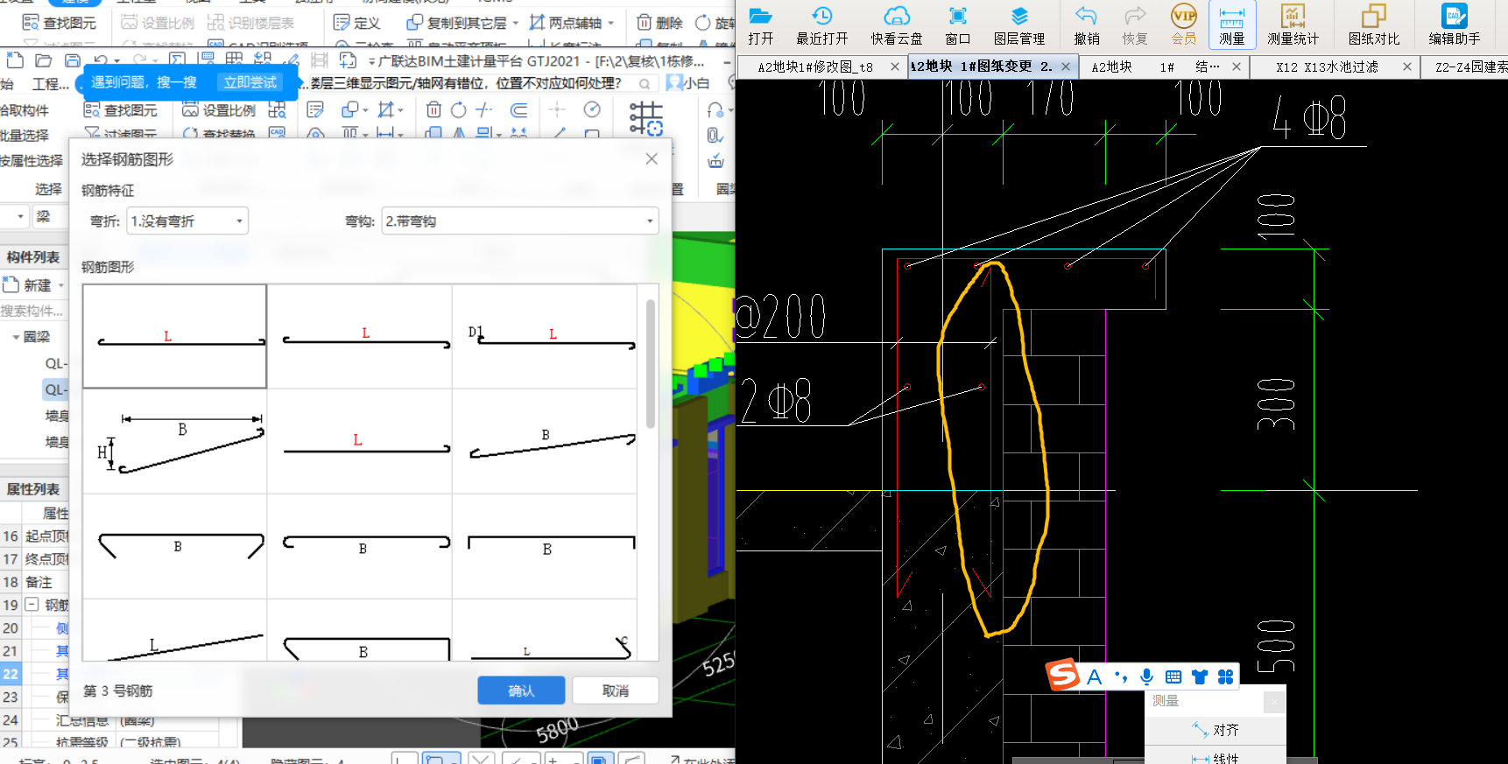Select the first straight rebar shape L

click(x=174, y=336)
